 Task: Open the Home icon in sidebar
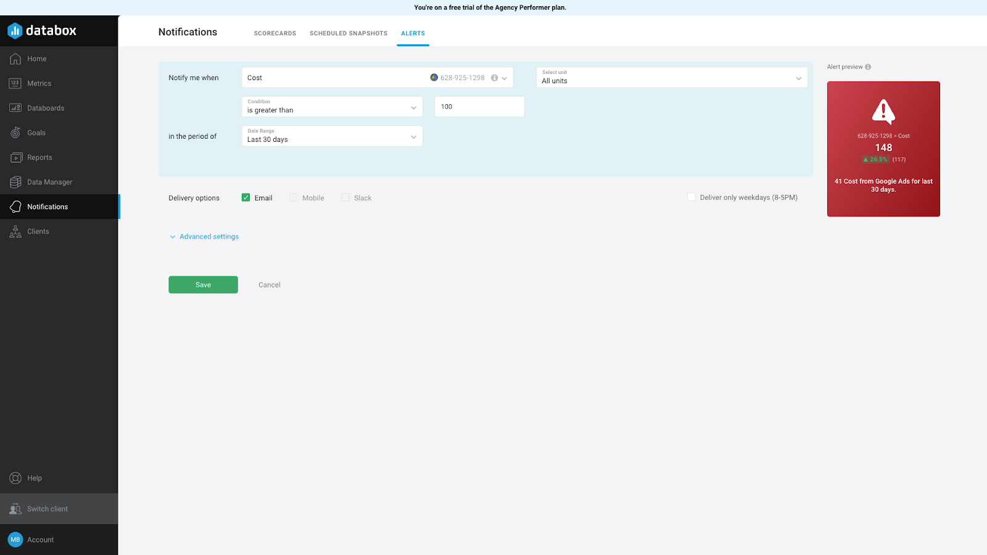tap(15, 59)
